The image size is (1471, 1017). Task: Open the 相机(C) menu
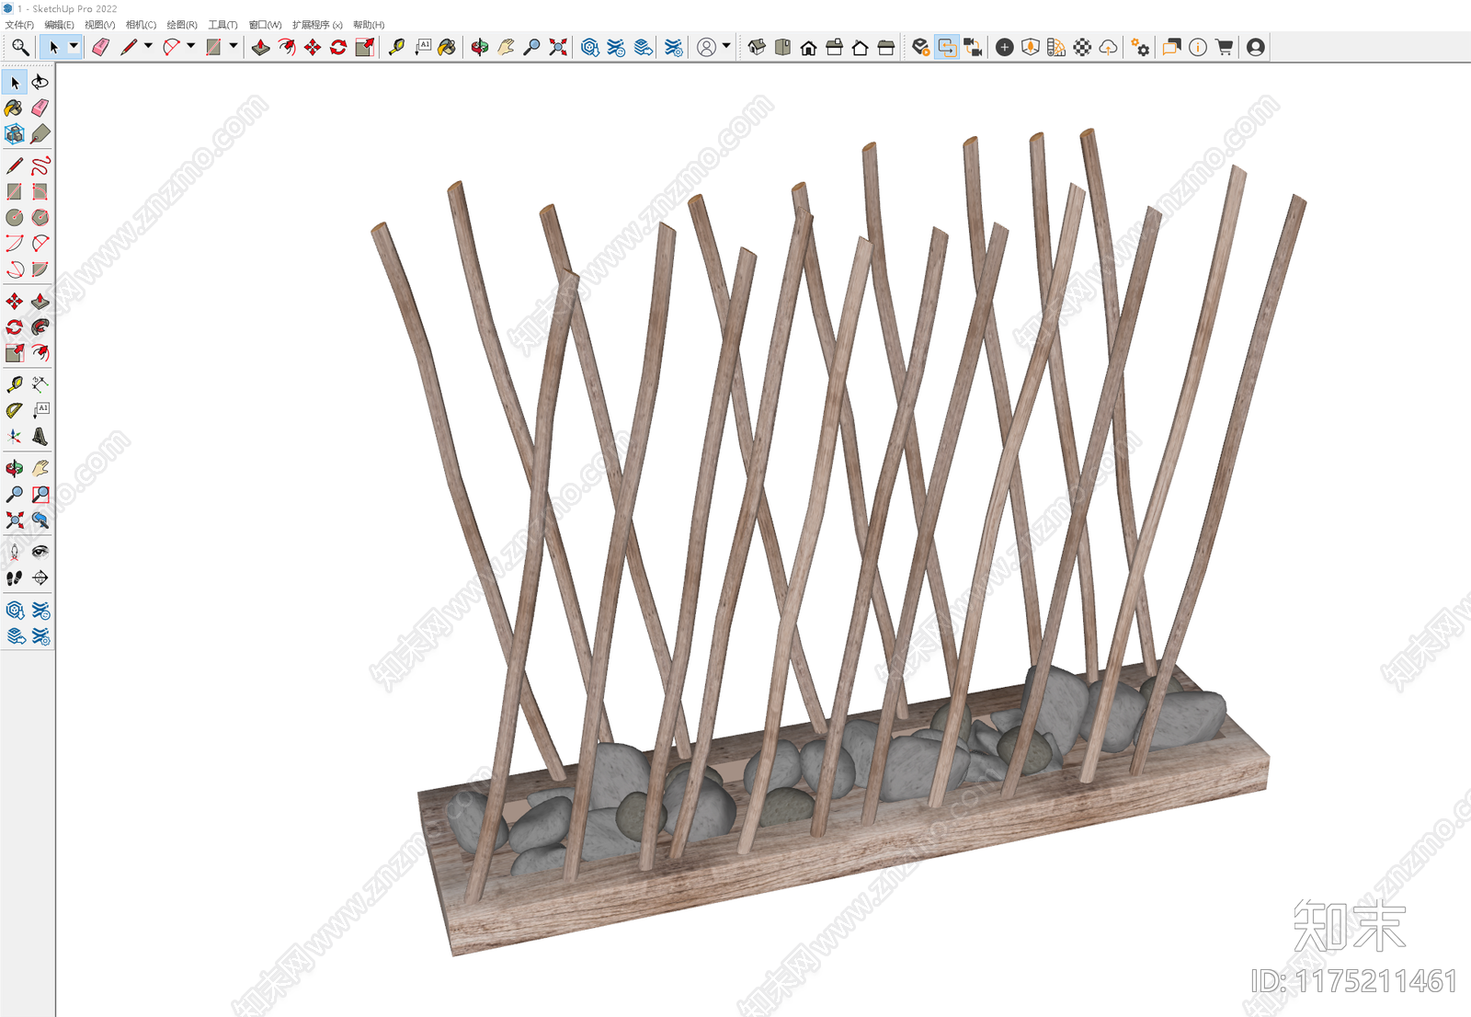141,25
